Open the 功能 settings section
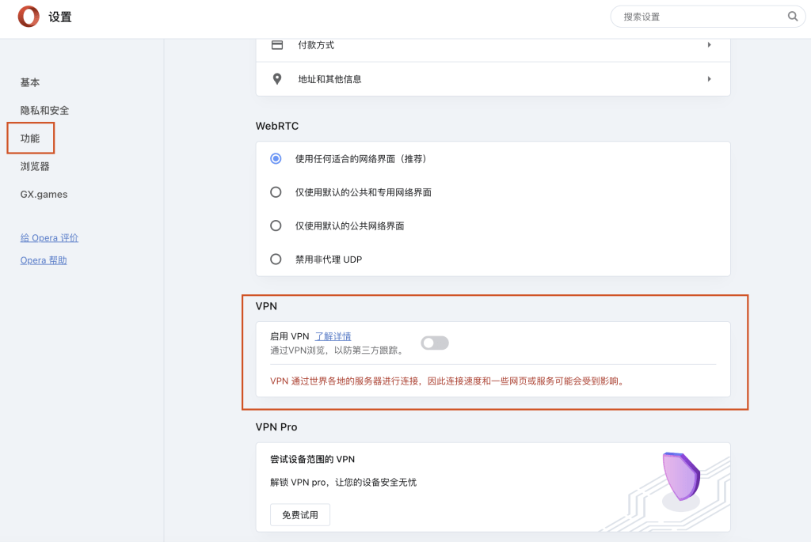Viewport: 811px width, 542px height. 30,138
